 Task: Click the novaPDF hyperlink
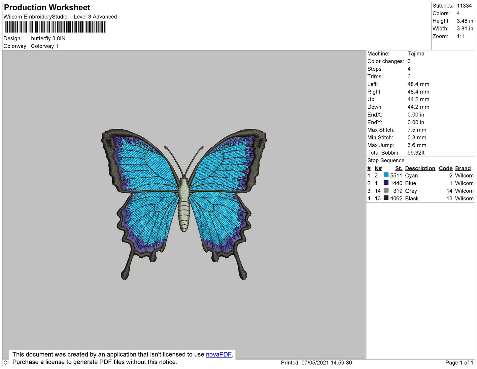219,354
